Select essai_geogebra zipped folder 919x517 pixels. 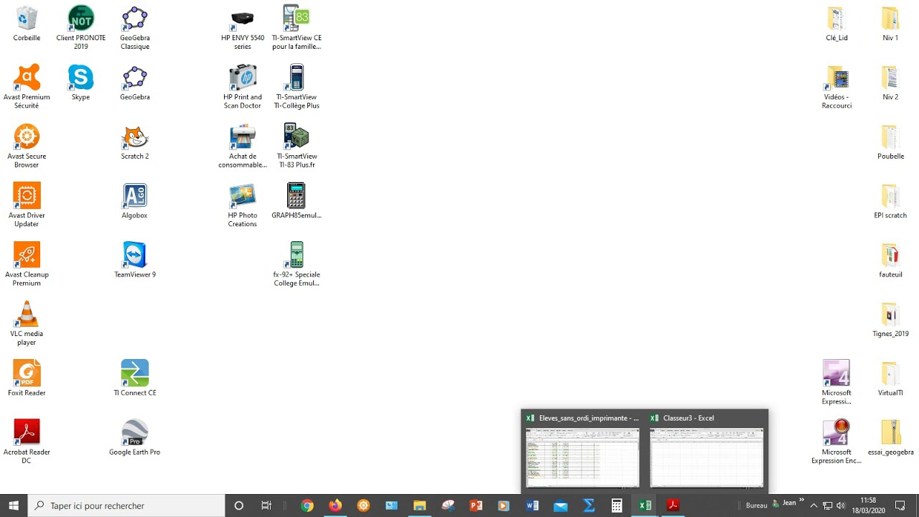tap(890, 437)
